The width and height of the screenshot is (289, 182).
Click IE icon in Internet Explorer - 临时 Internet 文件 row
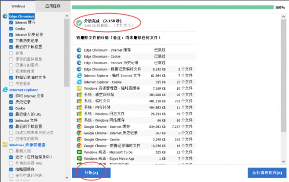click(79, 76)
